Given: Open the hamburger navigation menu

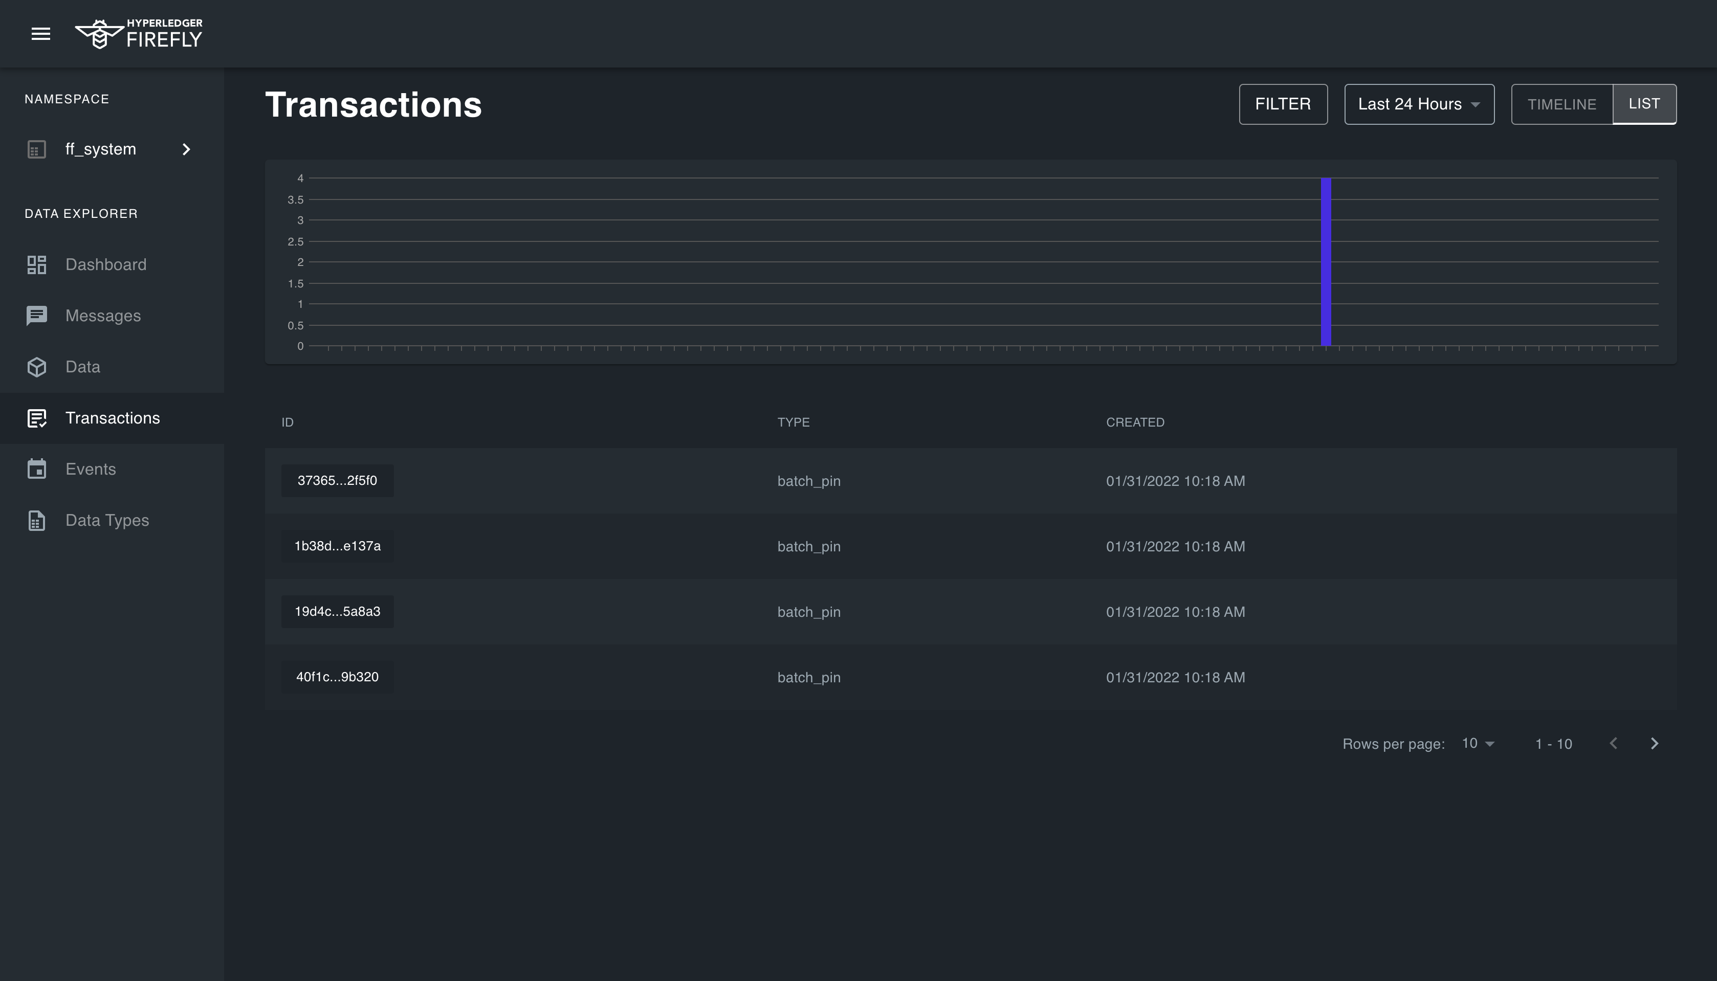Looking at the screenshot, I should click(40, 34).
